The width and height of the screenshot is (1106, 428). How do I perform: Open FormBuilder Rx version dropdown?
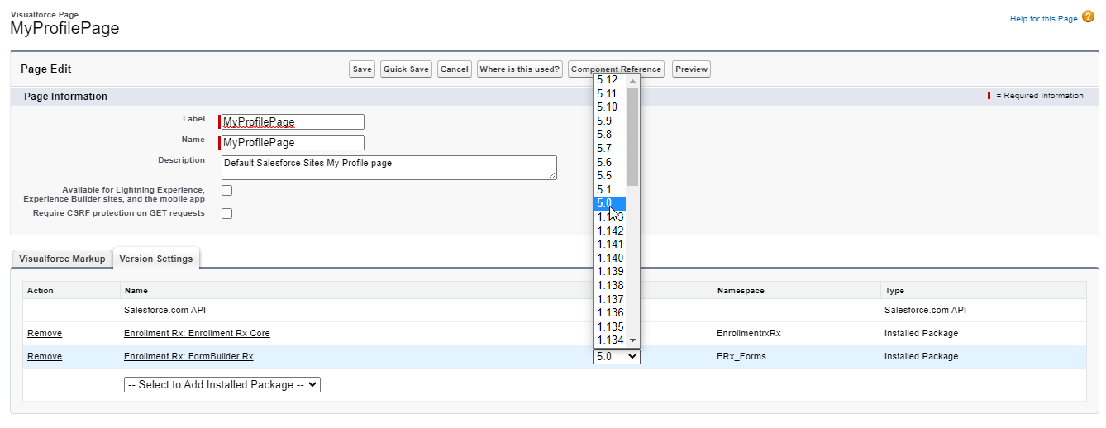(x=616, y=356)
